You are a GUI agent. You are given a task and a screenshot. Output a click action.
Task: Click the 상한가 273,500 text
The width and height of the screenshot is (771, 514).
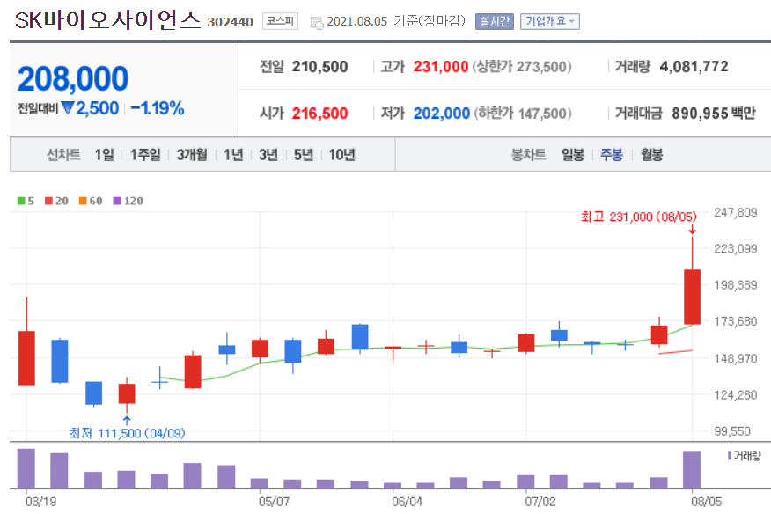[522, 66]
